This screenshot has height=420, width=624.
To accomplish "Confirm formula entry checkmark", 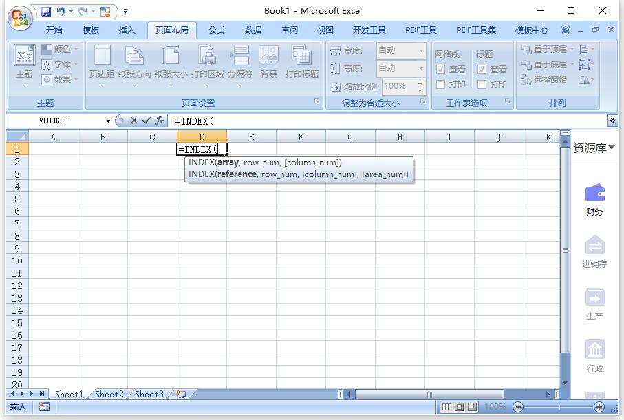I will 147,120.
